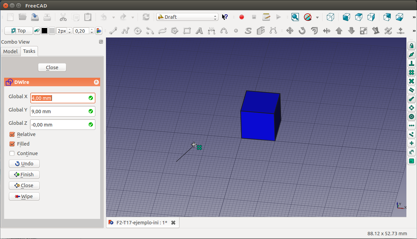This screenshot has width=417, height=239.
Task: Toggle snap to grid icon
Action: pos(412,72)
